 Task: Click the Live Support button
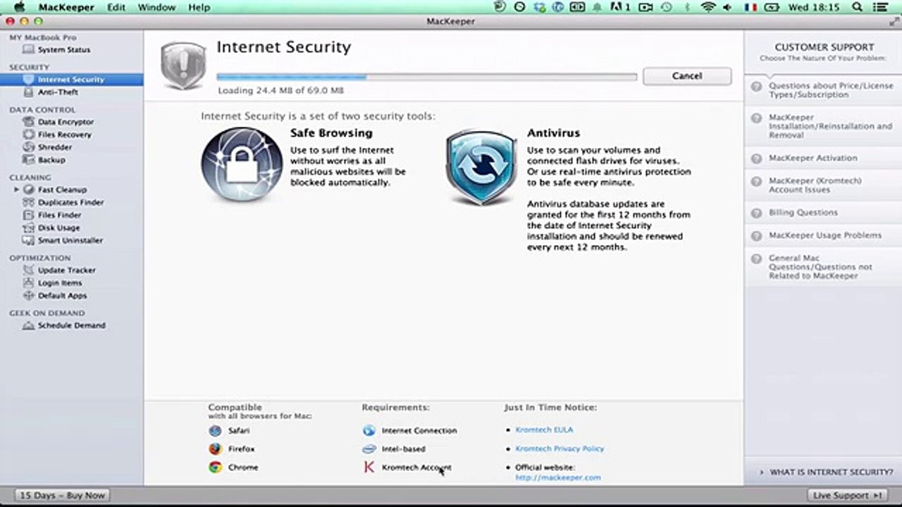click(x=848, y=496)
